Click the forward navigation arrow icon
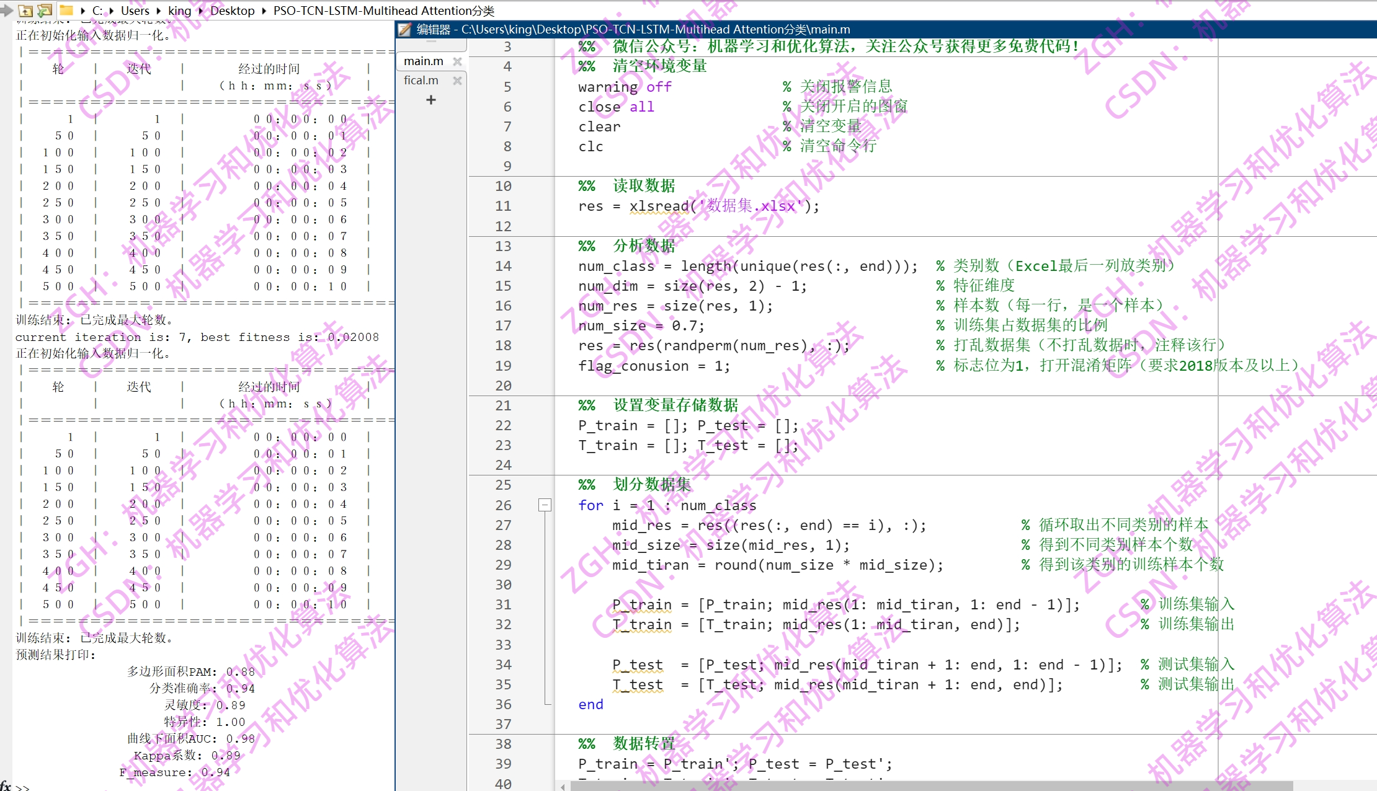 (x=6, y=10)
